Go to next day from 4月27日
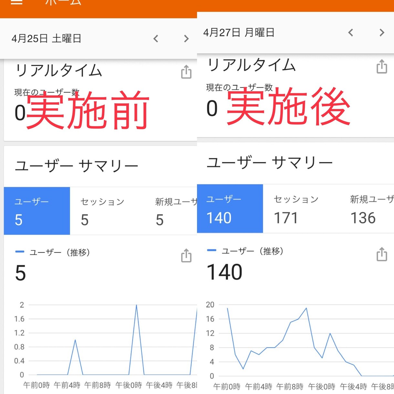Viewport: 394px width, 394px height. tap(382, 33)
